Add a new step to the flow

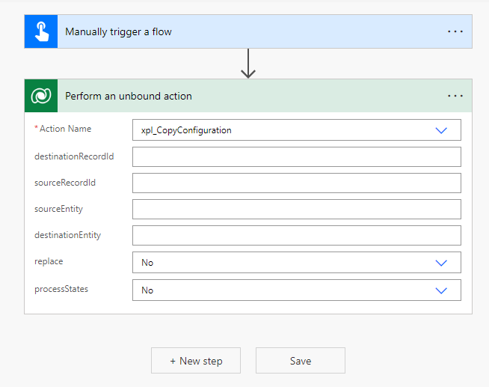(196, 361)
